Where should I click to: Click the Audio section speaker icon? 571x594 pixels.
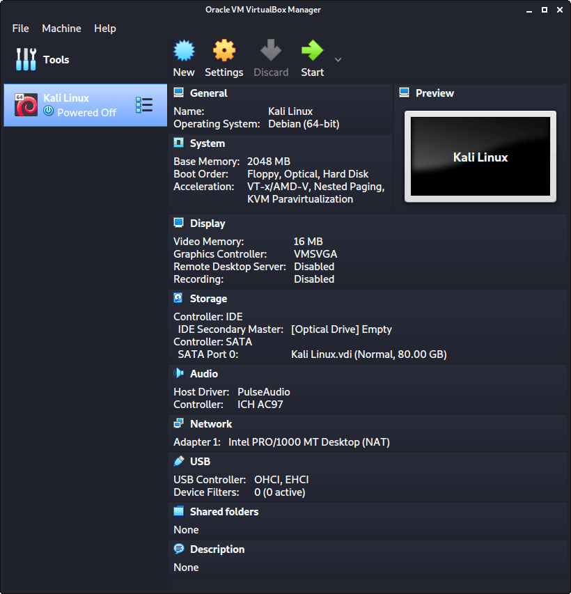[x=178, y=373]
